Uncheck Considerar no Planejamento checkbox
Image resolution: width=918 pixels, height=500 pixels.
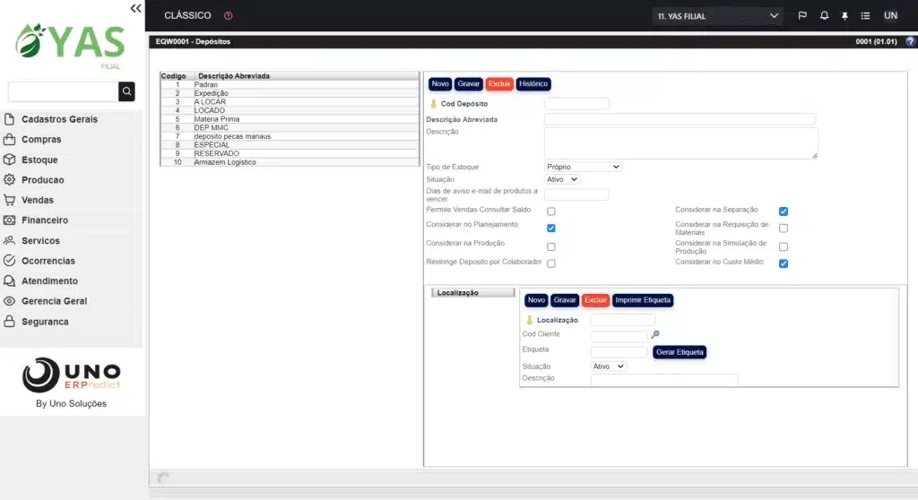pyautogui.click(x=551, y=228)
